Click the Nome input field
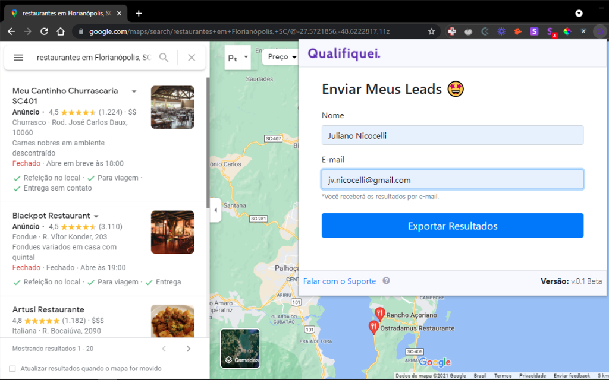Viewport: 609px width, 380px height. point(453,135)
